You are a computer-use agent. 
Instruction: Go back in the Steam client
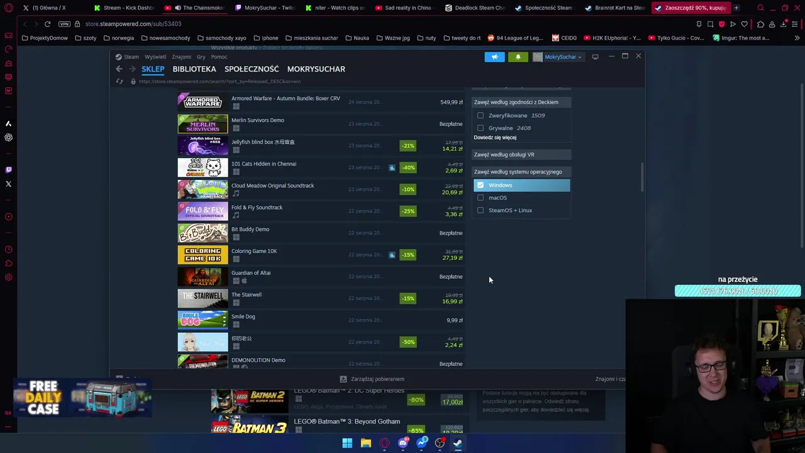[119, 69]
